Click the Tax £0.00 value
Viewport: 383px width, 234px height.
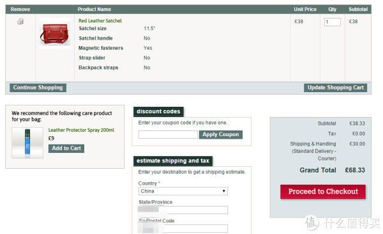click(x=359, y=134)
